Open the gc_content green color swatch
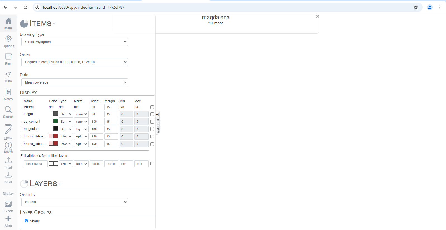 (x=56, y=121)
